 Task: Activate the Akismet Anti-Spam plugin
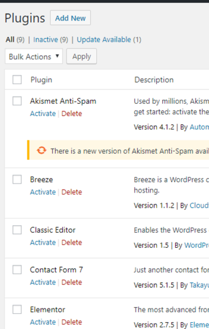click(43, 114)
